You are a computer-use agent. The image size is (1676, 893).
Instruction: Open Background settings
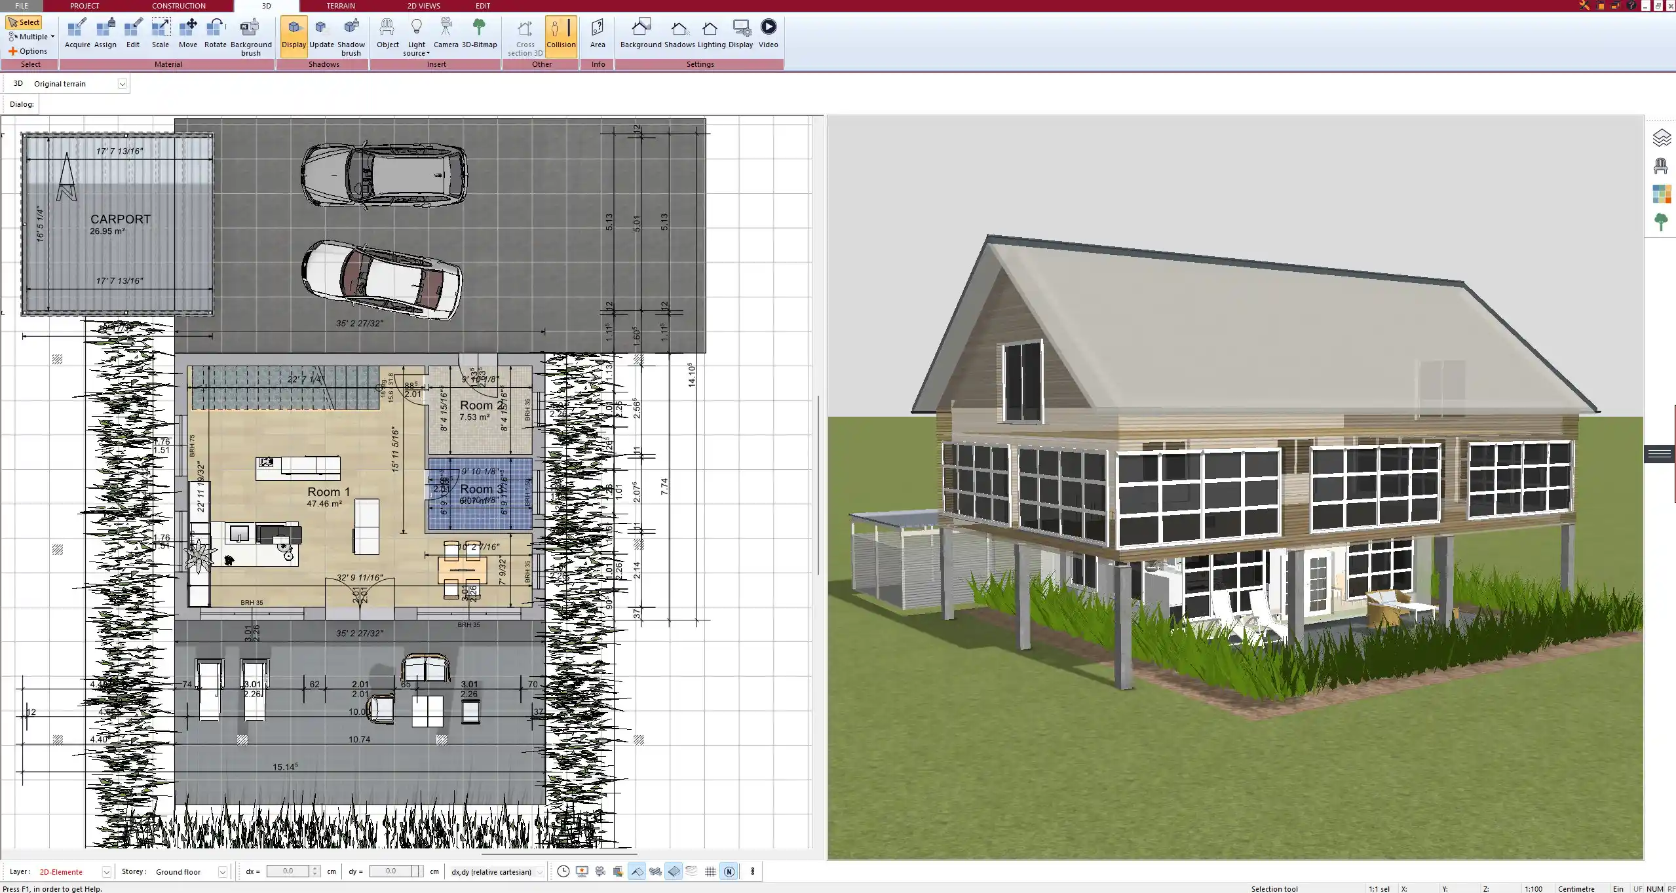641,33
